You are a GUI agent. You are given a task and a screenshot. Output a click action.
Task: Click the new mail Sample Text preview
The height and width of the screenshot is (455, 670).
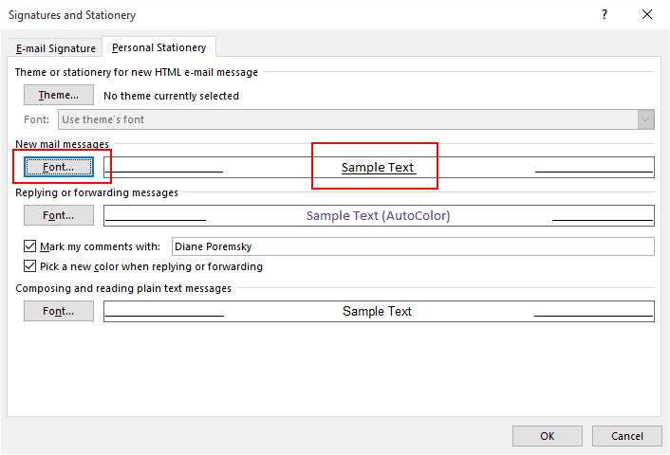pos(379,168)
